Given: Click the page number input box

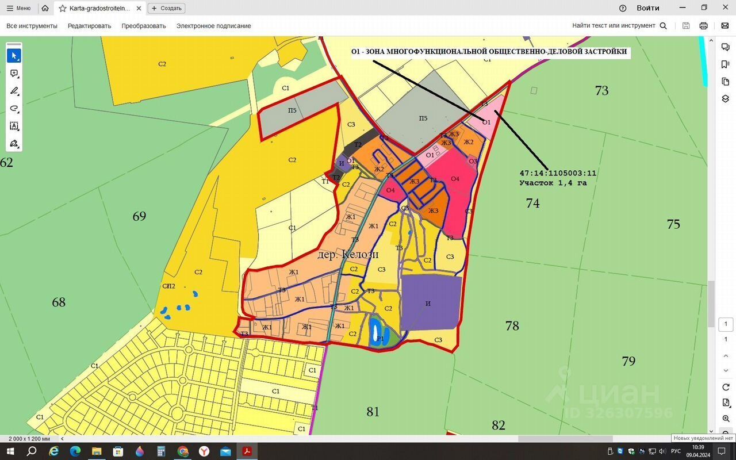Looking at the screenshot, I should pos(726,324).
